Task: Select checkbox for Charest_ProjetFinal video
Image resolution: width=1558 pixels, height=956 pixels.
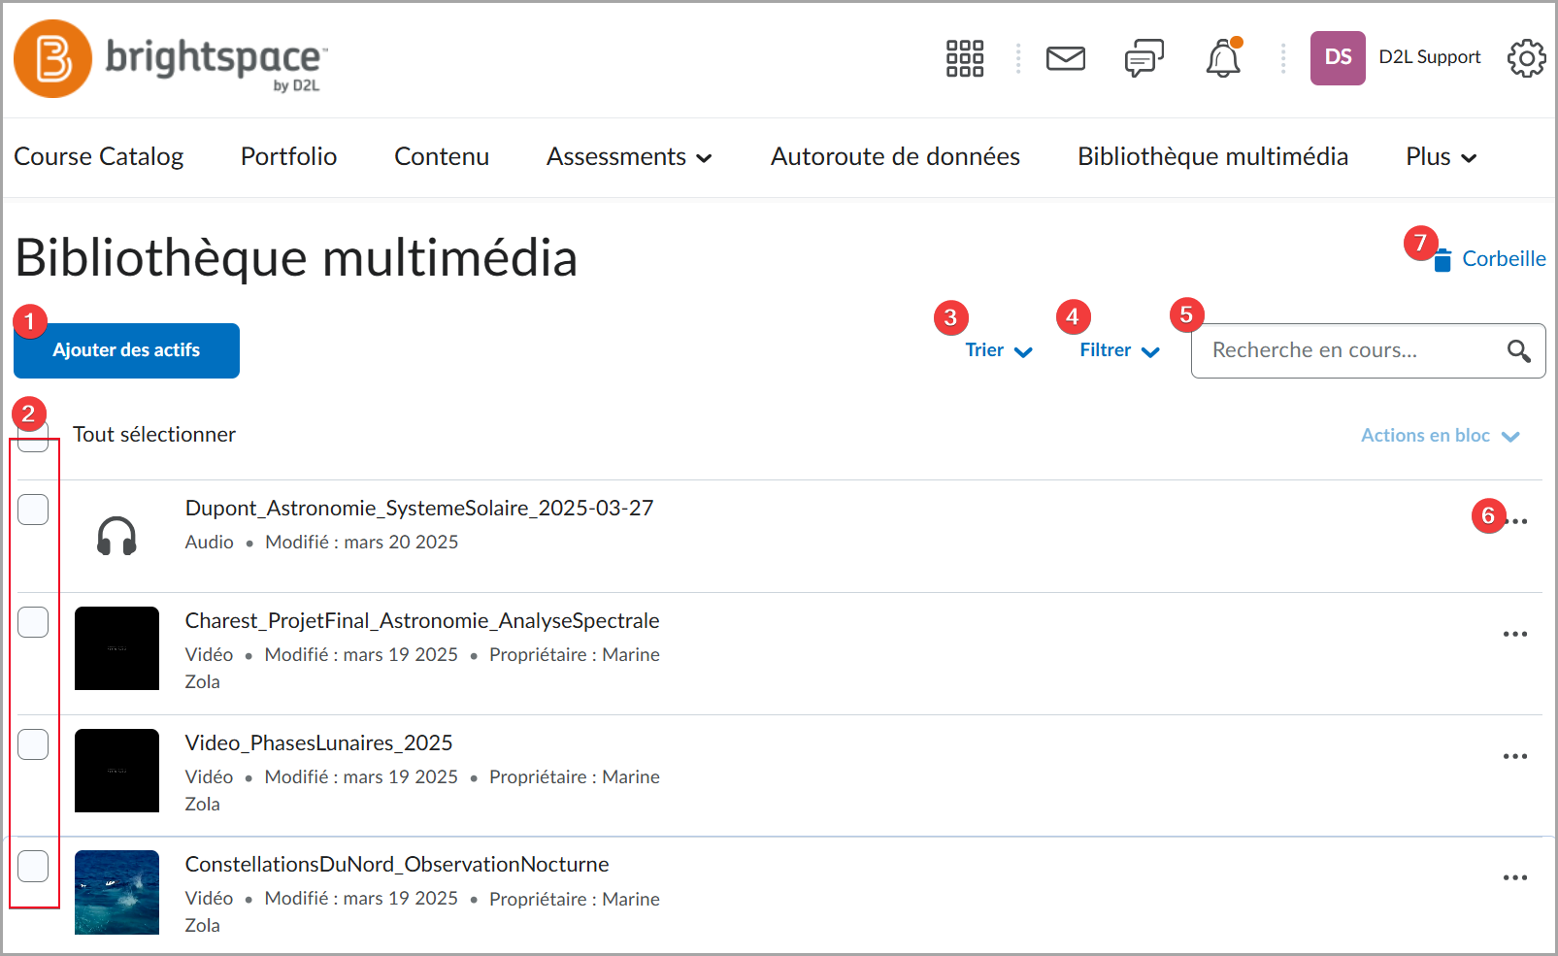Action: click(x=33, y=621)
